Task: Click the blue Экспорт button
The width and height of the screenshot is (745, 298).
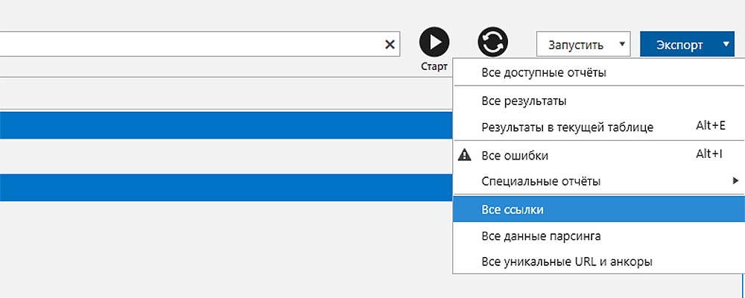Action: pyautogui.click(x=679, y=45)
